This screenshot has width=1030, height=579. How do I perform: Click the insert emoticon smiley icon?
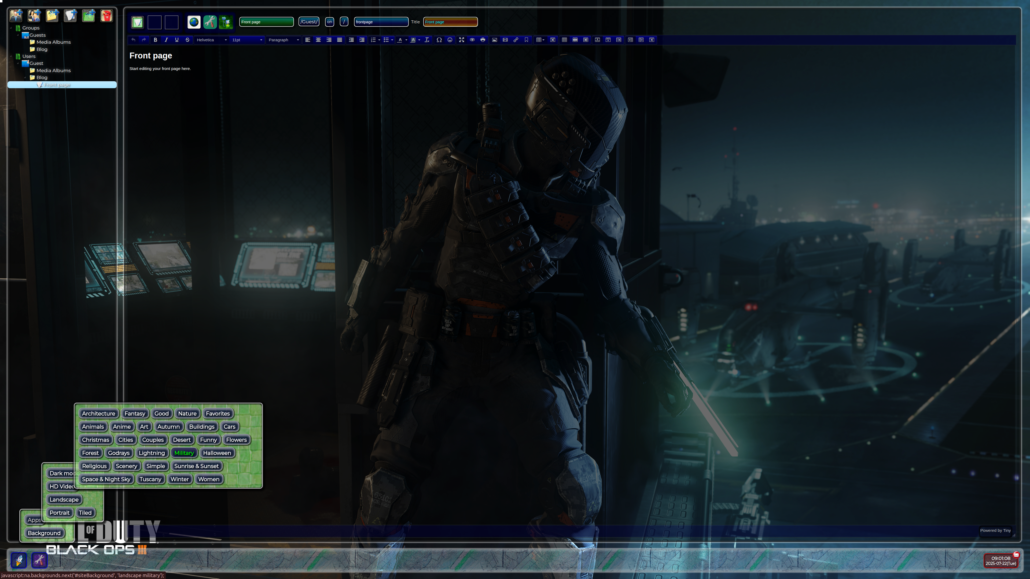(450, 40)
